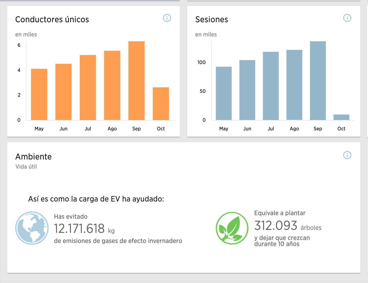The width and height of the screenshot is (368, 283).
Task: Click the small October Sesiones bar
Action: coord(341,117)
